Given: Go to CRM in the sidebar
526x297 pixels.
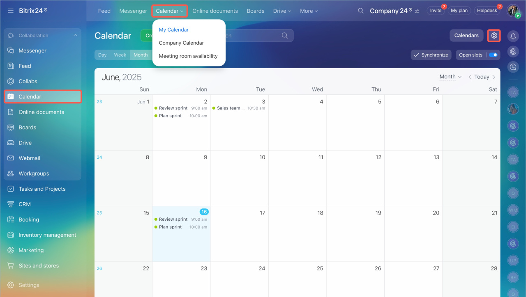Looking at the screenshot, I should (25, 204).
